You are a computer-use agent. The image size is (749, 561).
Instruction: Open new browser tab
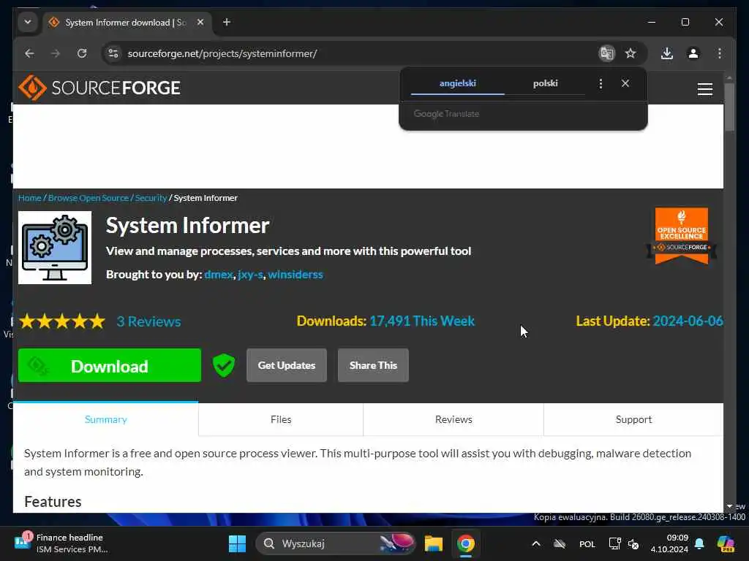[227, 23]
